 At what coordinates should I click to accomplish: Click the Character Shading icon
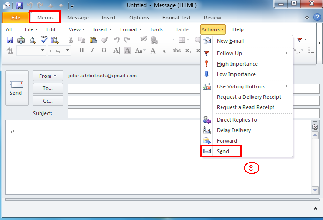click(127, 50)
